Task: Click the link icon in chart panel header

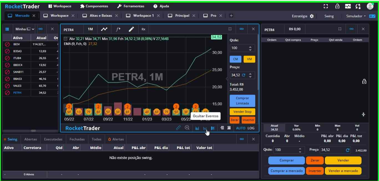Action: (242, 29)
